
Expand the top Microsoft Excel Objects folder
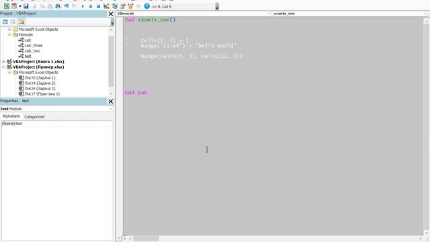point(9,30)
